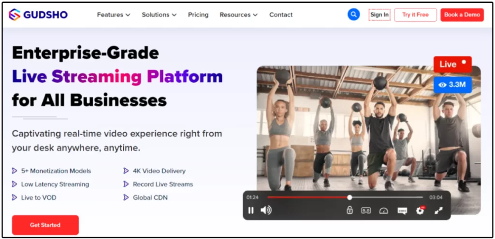The height and width of the screenshot is (239, 495).
Task: Click the Enterprise-Grade heading line
Action: click(x=85, y=53)
